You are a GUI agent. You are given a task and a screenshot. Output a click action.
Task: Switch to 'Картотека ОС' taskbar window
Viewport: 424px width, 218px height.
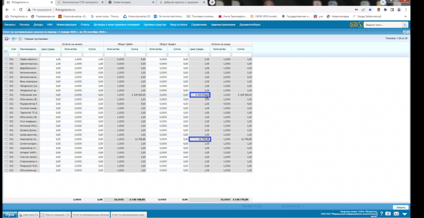click(29, 215)
